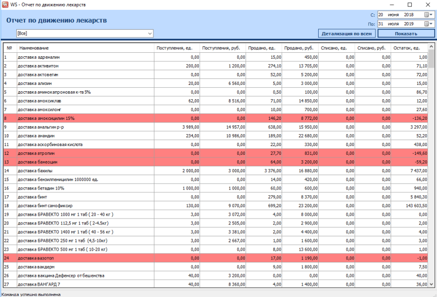Click the row 'доставка бинт самофиксир'
Image resolution: width=437 pixels, height=297 pixels.
[44, 205]
